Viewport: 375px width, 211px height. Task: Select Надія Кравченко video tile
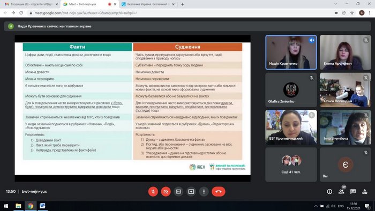(x=291, y=52)
